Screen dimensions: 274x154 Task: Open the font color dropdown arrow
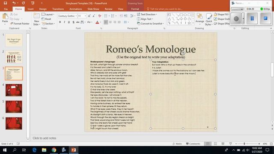pyautogui.click(x=101, y=22)
